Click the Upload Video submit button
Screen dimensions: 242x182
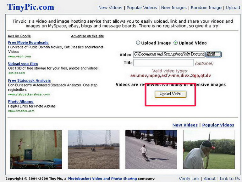(x=170, y=94)
